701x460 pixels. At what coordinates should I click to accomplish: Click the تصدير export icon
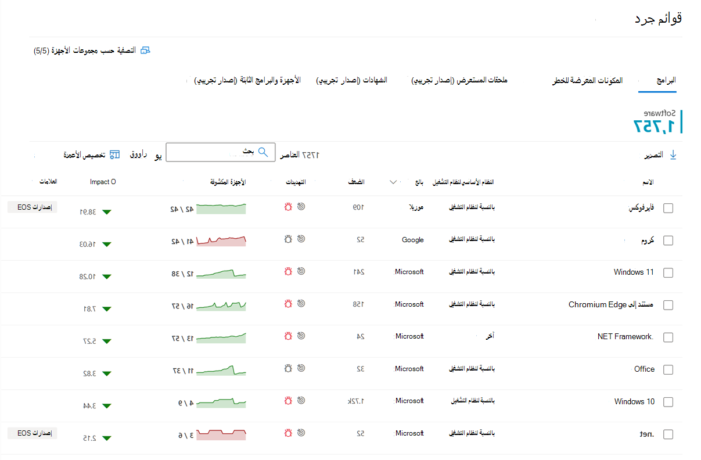click(673, 154)
